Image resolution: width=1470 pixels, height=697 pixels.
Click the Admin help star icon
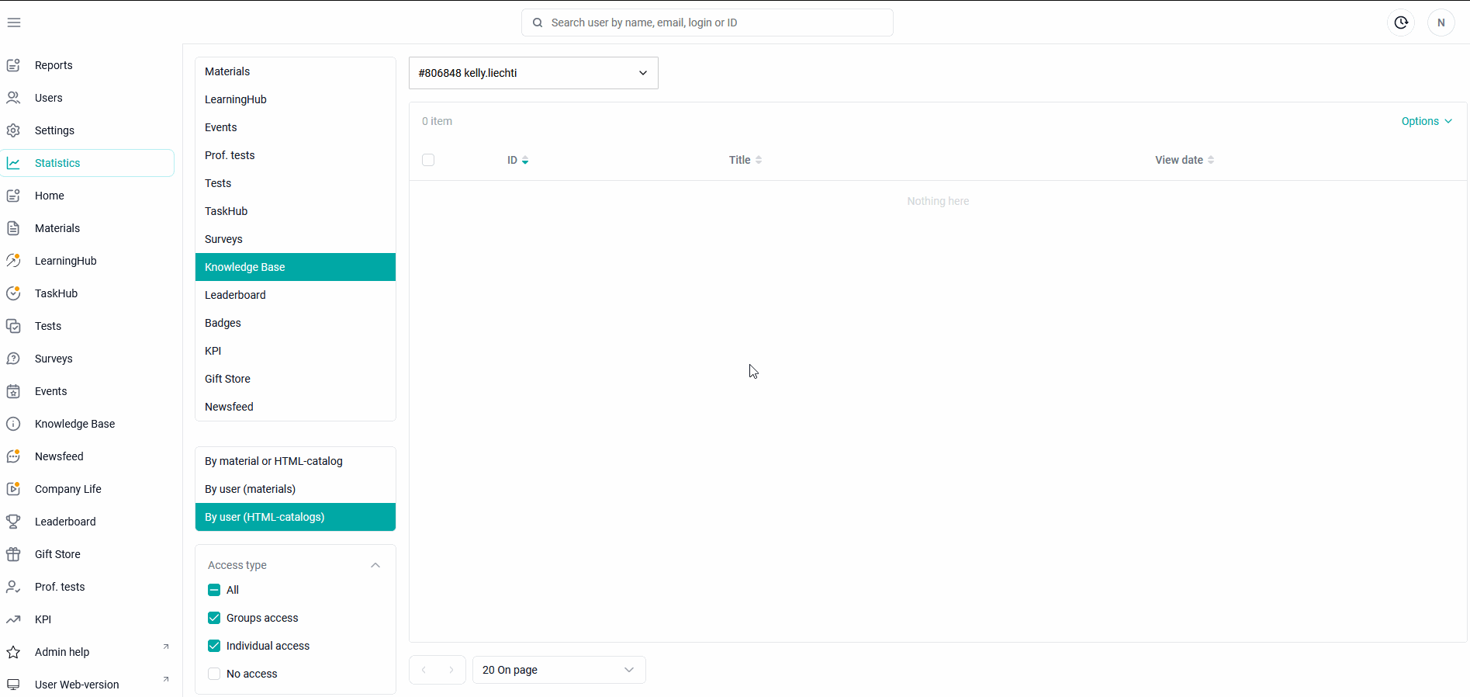[13, 652]
